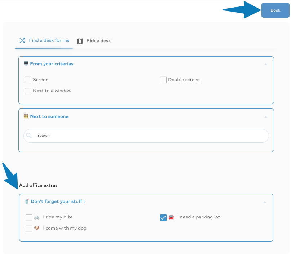The width and height of the screenshot is (291, 257).
Task: Uncheck I need a parking lot
Action: [163, 218]
